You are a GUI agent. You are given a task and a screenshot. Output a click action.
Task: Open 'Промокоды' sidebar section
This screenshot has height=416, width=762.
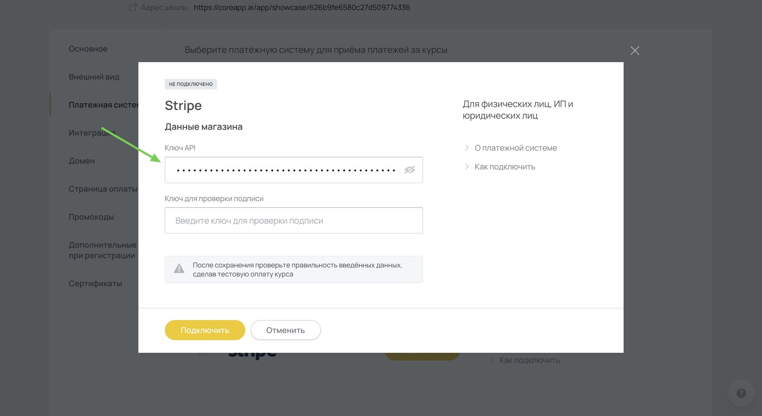pos(91,217)
